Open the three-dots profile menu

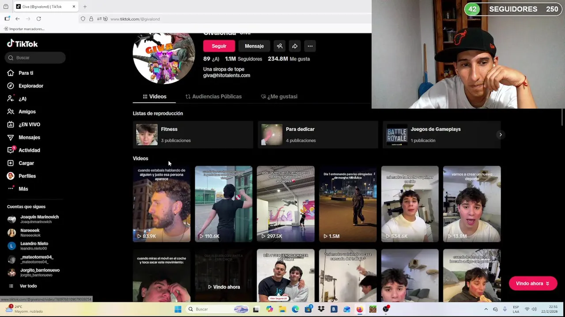310,46
